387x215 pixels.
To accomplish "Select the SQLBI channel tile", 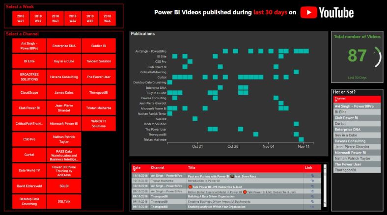I will 64,186.
